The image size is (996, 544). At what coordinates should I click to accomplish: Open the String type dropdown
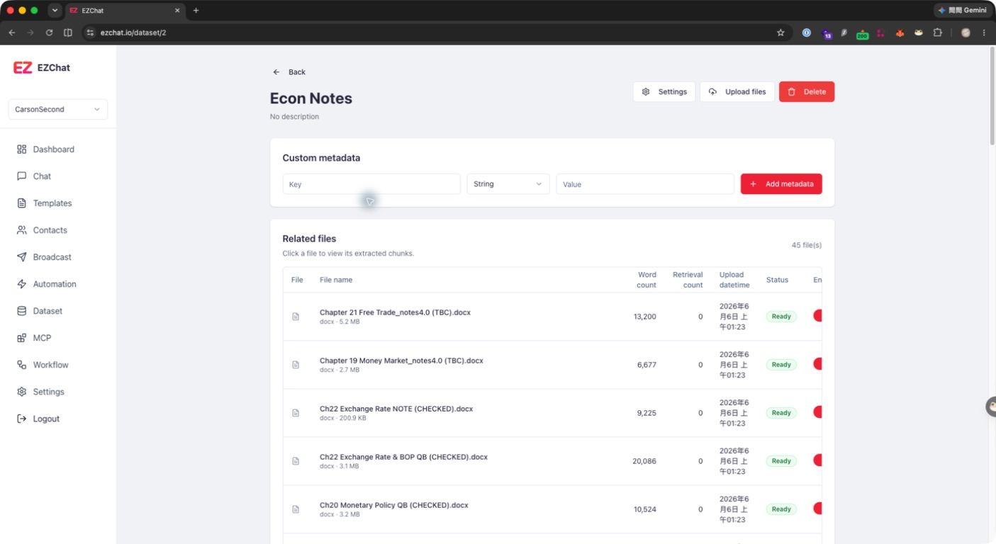pos(508,184)
